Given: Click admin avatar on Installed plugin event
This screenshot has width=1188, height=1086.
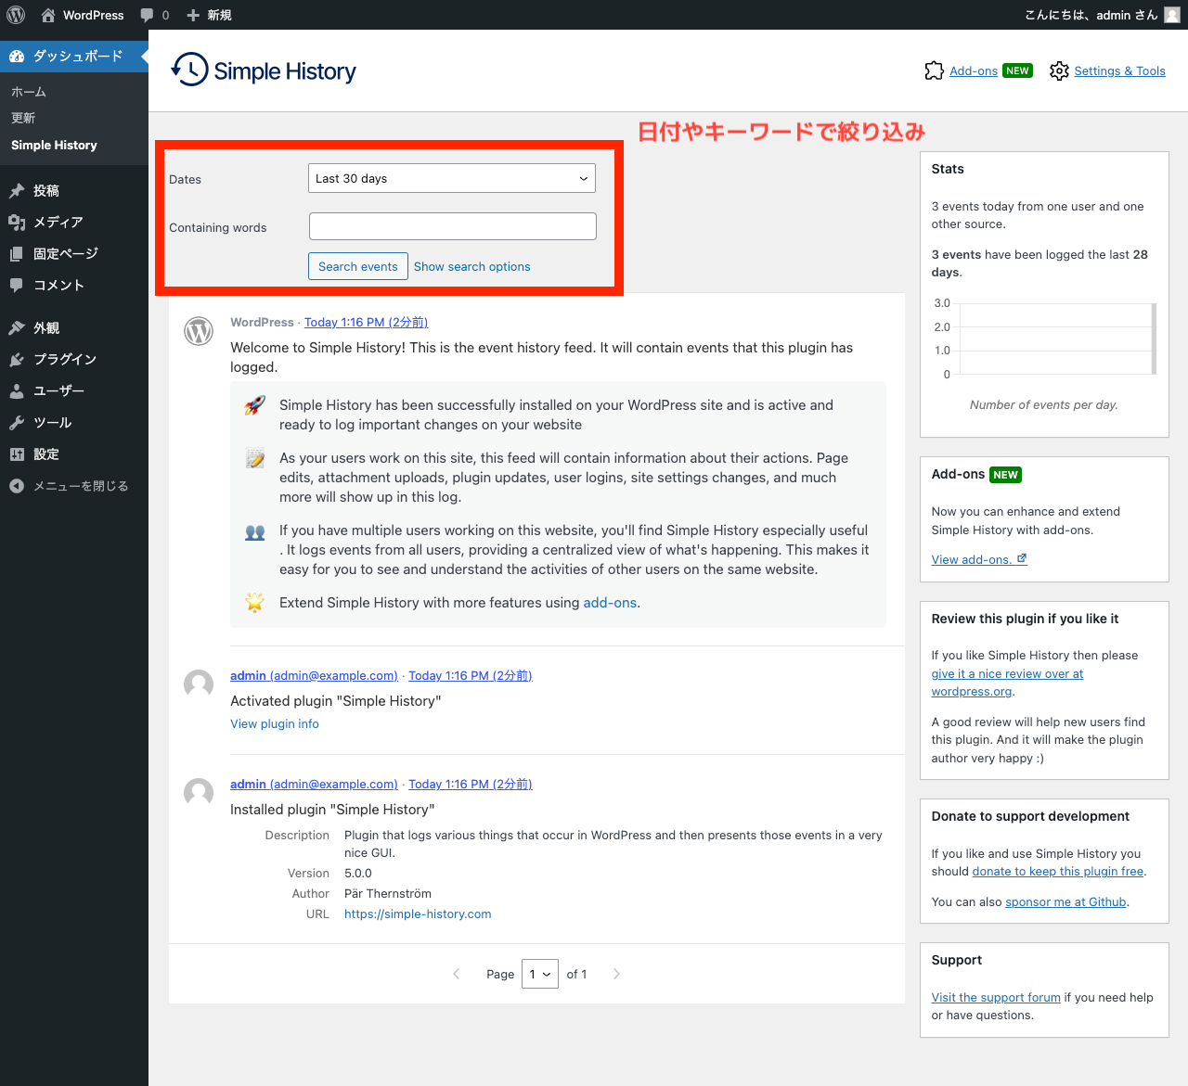Looking at the screenshot, I should pyautogui.click(x=199, y=793).
